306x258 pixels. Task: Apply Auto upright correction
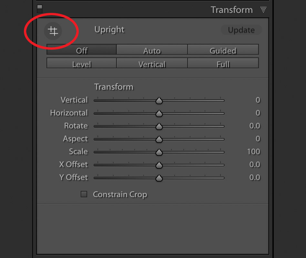(x=152, y=50)
